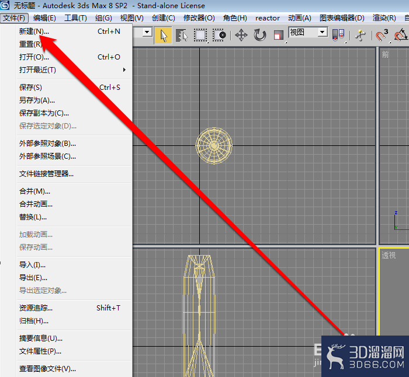Open the 创建(C) menu
This screenshot has height=377, width=409.
tap(163, 18)
